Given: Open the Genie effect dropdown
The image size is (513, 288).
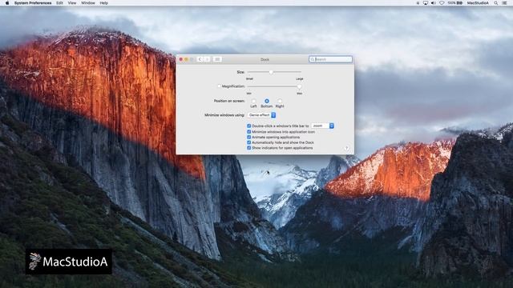Looking at the screenshot, I should [x=262, y=115].
